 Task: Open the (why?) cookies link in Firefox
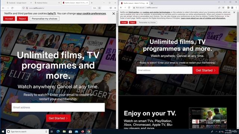pos(52,13)
